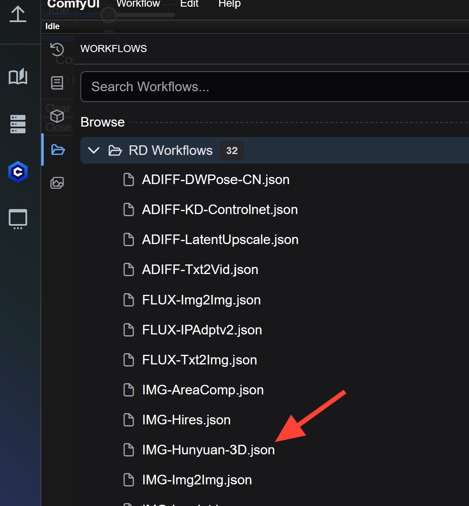Screen dimensions: 469x506
Task: Click the folder glyph next to RD Workflows
Action: [x=115, y=150]
